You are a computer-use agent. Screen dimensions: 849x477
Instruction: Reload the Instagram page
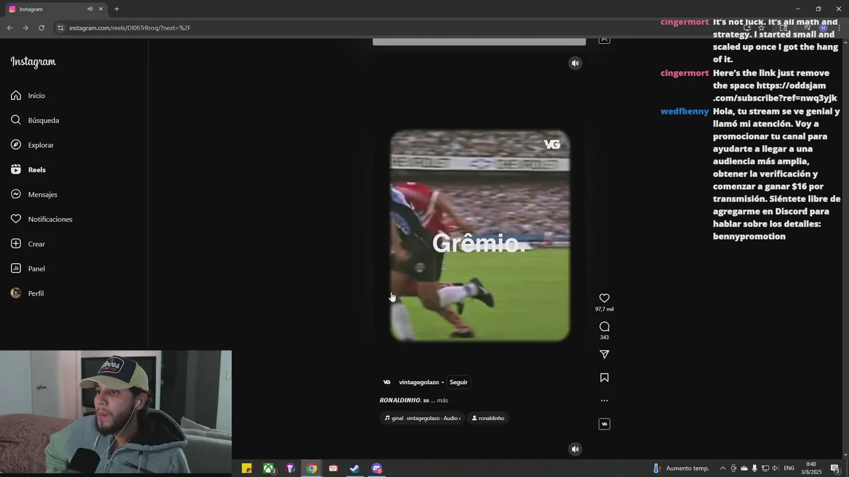coord(41,28)
